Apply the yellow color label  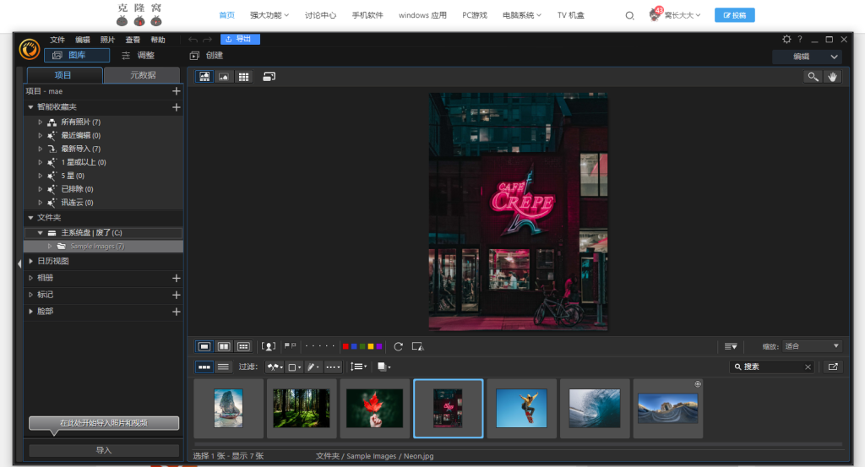pyautogui.click(x=371, y=346)
